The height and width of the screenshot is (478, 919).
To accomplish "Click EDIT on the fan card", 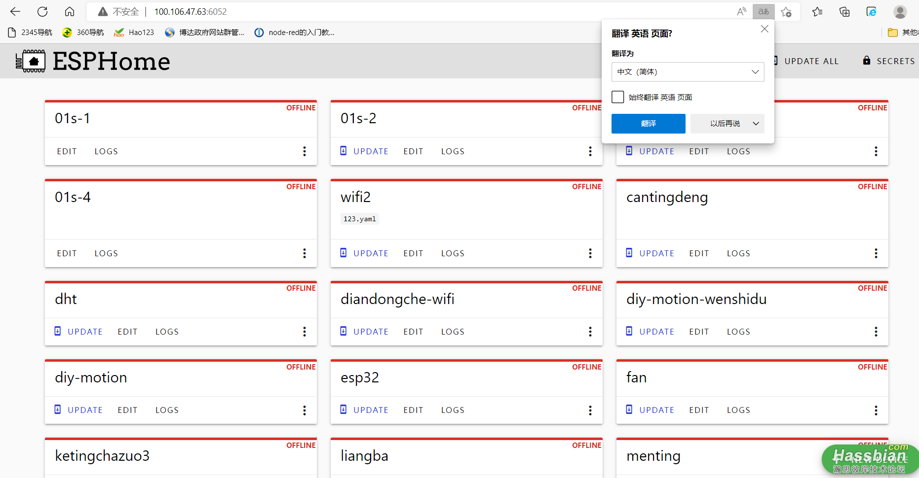I will [x=699, y=410].
